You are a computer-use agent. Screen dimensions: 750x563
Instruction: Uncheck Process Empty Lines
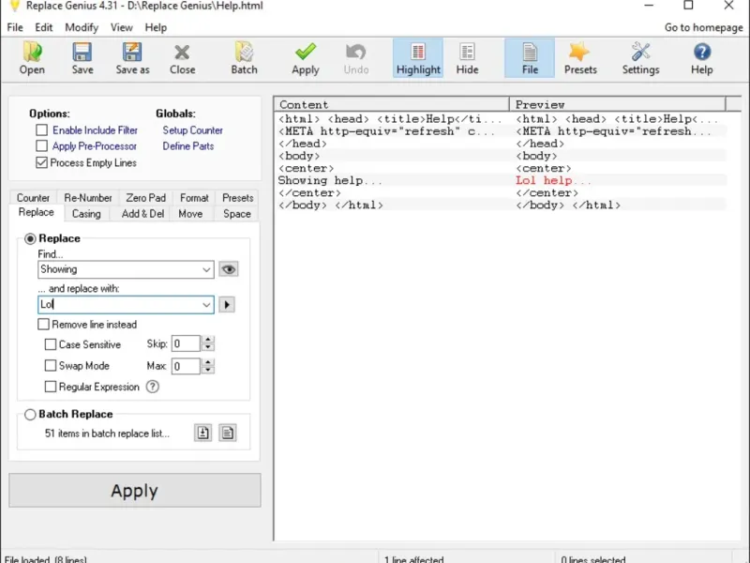coord(42,162)
